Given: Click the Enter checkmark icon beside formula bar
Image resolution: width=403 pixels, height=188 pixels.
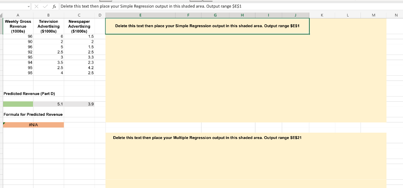Looking at the screenshot, I should pyautogui.click(x=45, y=6).
